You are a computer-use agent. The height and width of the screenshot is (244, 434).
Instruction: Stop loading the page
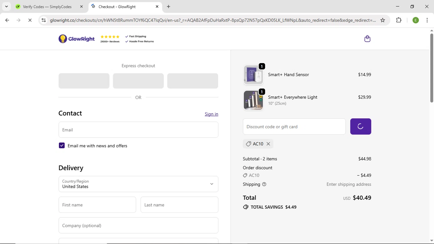click(x=30, y=20)
